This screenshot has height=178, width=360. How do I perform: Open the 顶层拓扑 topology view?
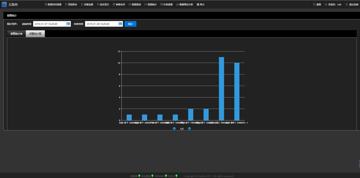coord(71,4)
